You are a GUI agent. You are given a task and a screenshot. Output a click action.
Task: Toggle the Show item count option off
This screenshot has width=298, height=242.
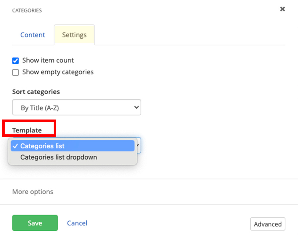click(15, 61)
